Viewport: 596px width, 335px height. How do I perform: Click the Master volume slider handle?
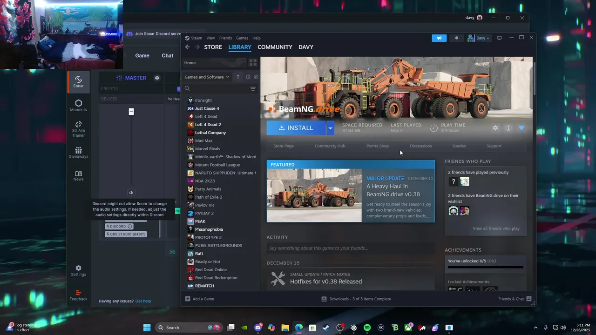point(131,112)
